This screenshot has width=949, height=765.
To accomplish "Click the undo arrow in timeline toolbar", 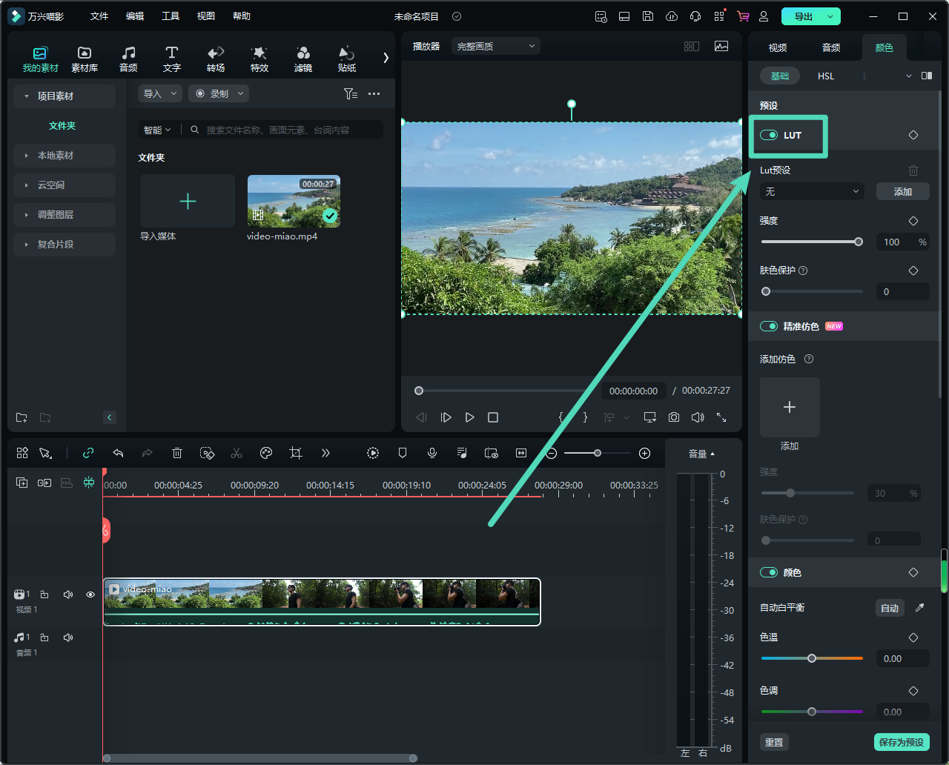I will coord(118,453).
